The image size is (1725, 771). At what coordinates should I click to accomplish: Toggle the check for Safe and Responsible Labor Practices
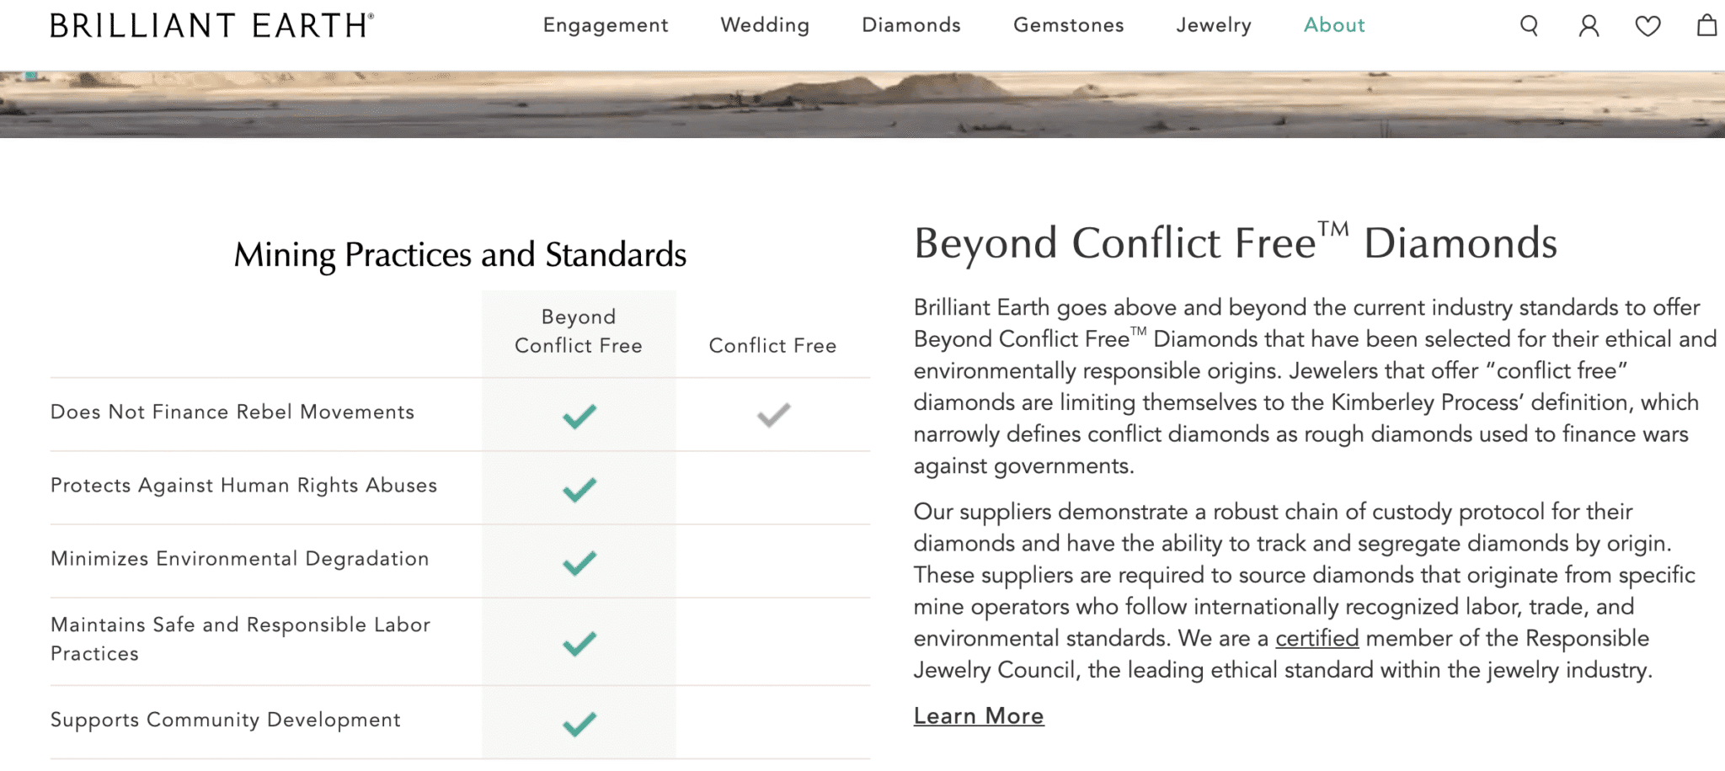577,644
